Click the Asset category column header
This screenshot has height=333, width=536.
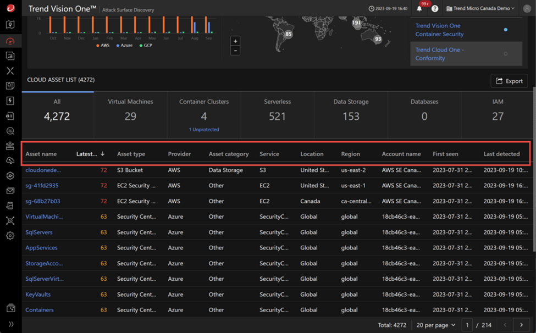coord(229,154)
